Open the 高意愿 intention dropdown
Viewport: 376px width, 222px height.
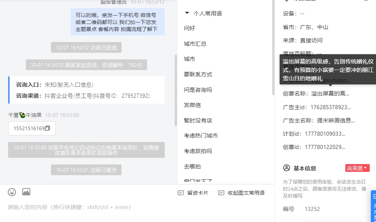pos(357,168)
